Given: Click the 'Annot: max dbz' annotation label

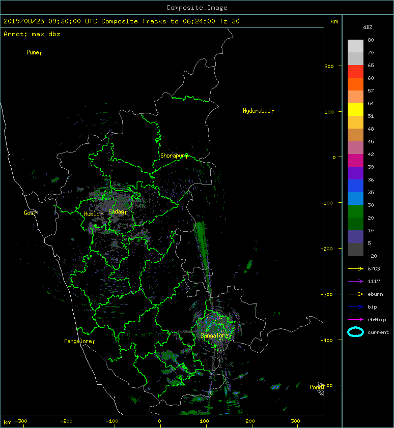Looking at the screenshot, I should [x=32, y=34].
